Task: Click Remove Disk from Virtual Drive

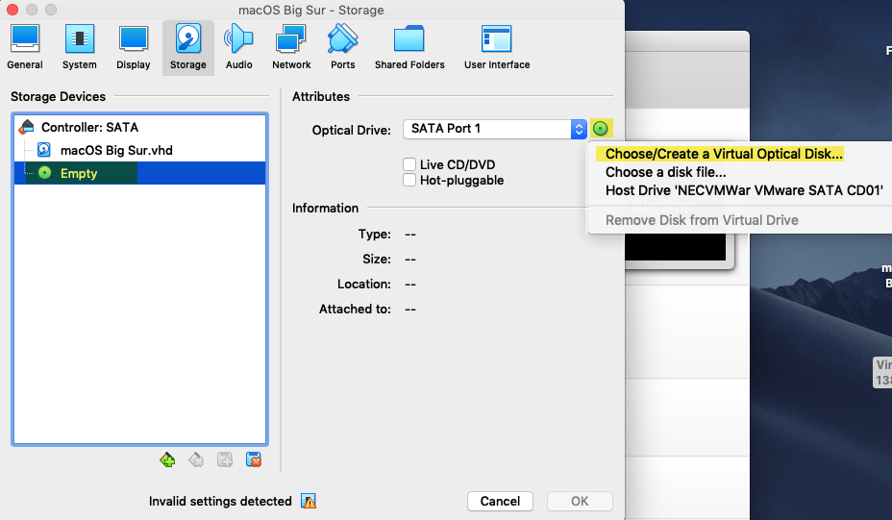Action: (x=702, y=219)
